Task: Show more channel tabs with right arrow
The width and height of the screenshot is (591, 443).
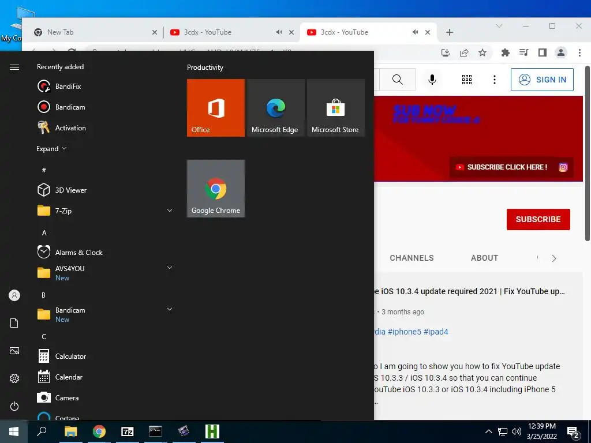Action: [553, 258]
